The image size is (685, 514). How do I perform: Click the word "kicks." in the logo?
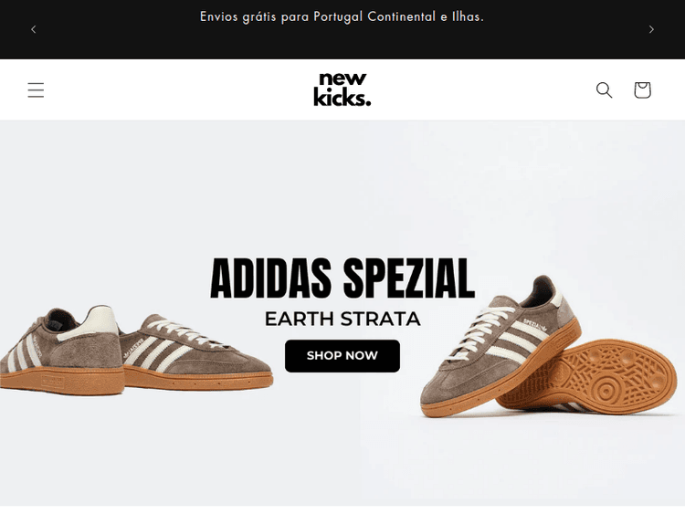coord(342,98)
